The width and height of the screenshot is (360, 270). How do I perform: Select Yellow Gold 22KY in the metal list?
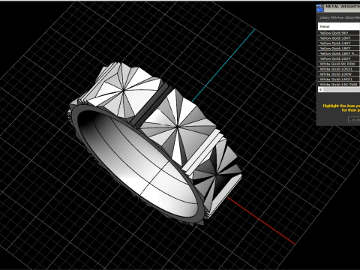pyautogui.click(x=339, y=58)
